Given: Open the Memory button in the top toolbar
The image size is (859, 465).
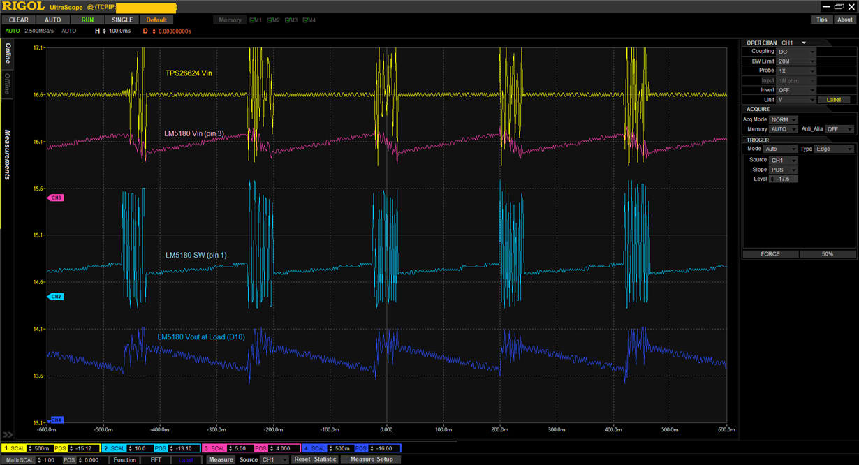Looking at the screenshot, I should 230,20.
